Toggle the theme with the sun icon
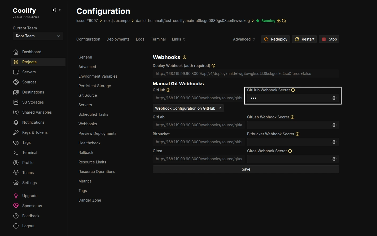The height and width of the screenshot is (236, 377). (54, 10)
